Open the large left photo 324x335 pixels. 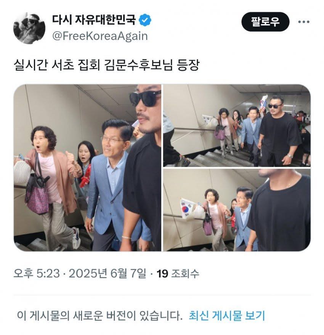(87, 168)
